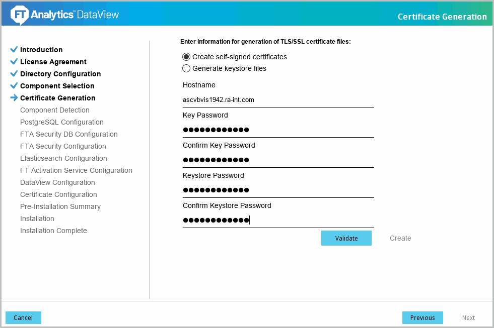494x328 pixels.
Task: Click the Hostname input field
Action: coord(278,100)
